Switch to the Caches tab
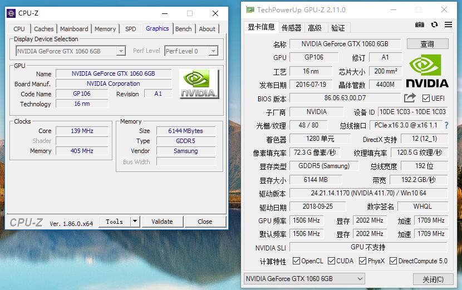Viewport: 462px width, 290px height. tap(43, 29)
